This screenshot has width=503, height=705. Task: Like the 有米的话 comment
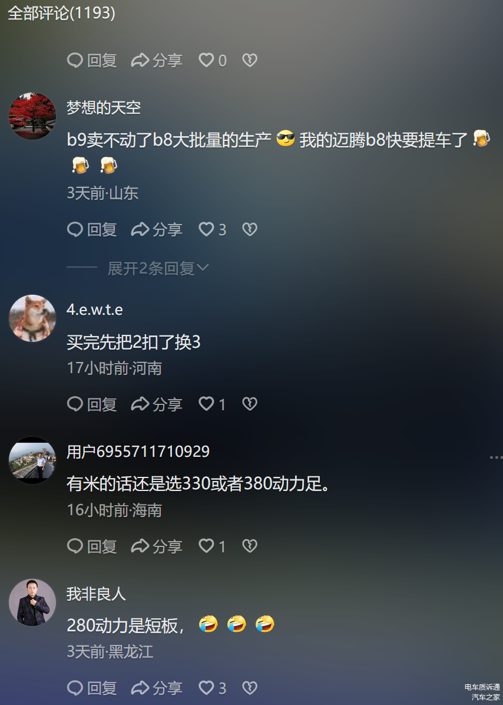[212, 546]
